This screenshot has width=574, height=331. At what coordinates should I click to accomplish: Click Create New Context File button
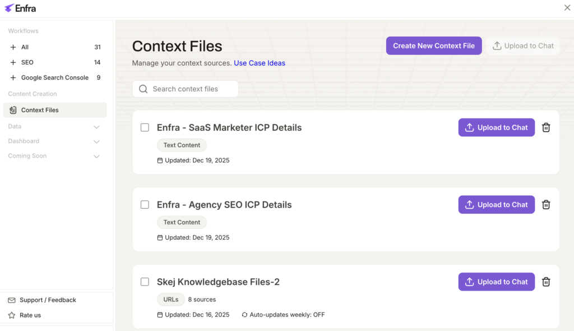(433, 46)
